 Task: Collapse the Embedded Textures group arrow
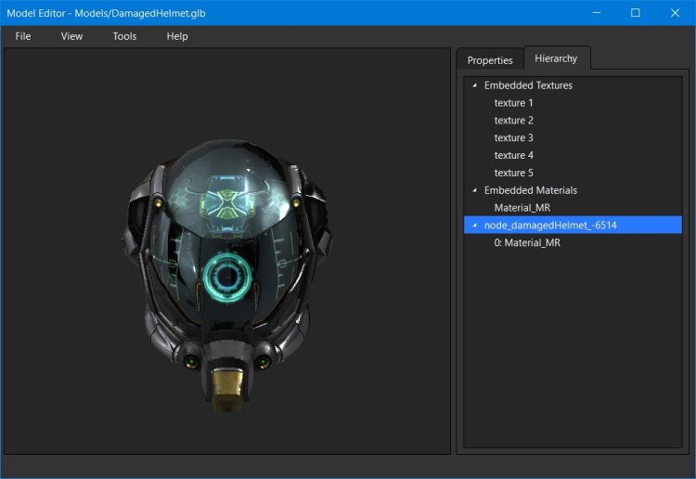[x=474, y=85]
